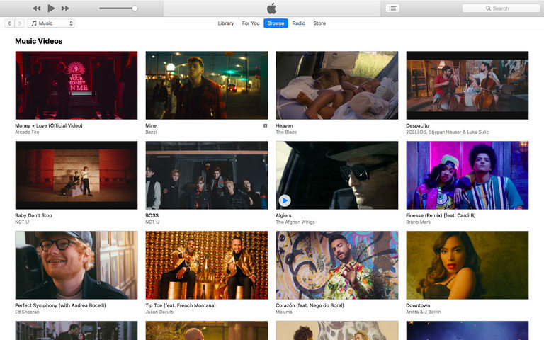The image size is (544, 340).
Task: Select the Browse tab
Action: pos(276,23)
